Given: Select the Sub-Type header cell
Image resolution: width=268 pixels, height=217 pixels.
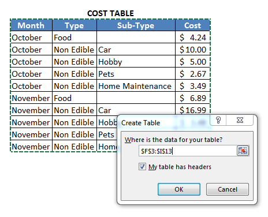Looking at the screenshot, I should click(x=136, y=25).
